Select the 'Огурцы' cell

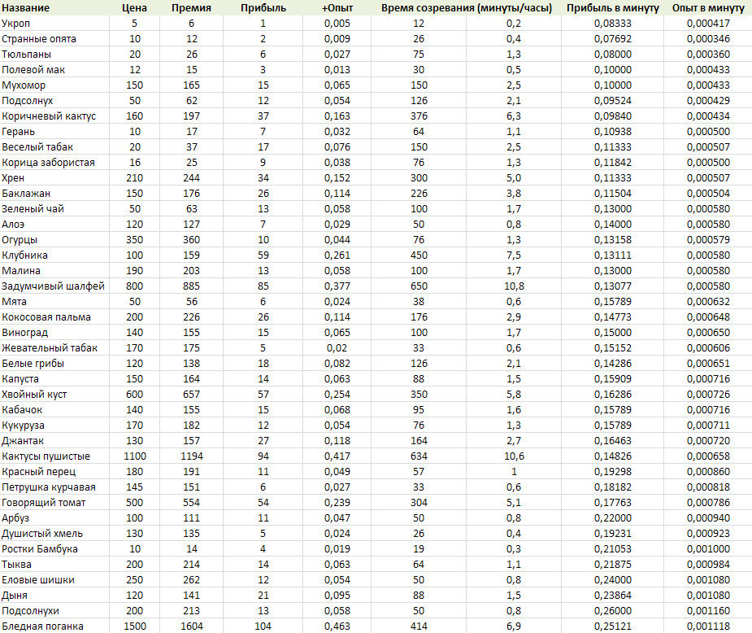pyautogui.click(x=20, y=240)
